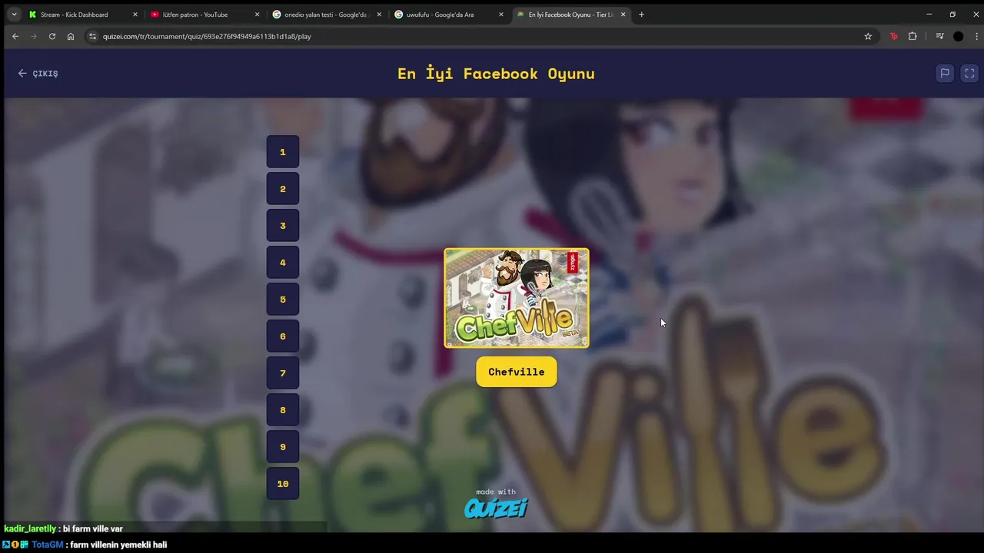Open the Extensions puzzle icon
This screenshot has width=984, height=553.
point(913,36)
